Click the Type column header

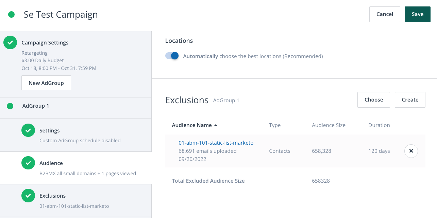(x=275, y=125)
